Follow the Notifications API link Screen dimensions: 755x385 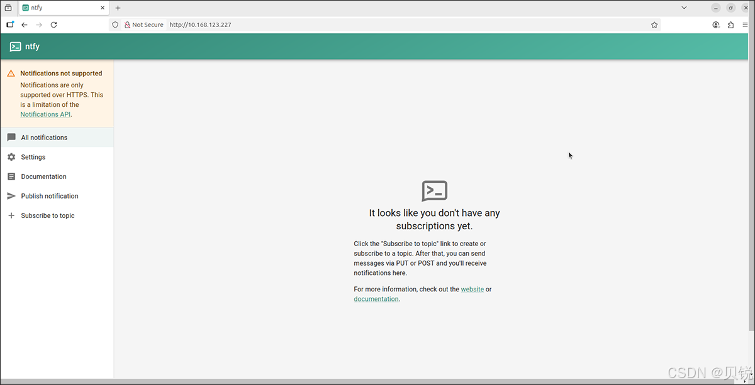pyautogui.click(x=45, y=114)
